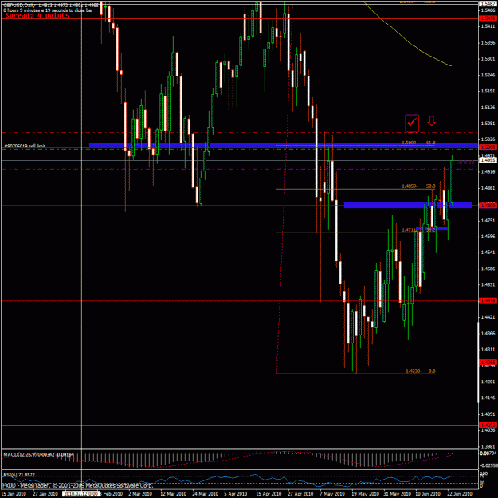Click the red 1.4800 price tag on axis
Image resolution: width=498 pixels, height=498 pixels.
tap(488, 206)
